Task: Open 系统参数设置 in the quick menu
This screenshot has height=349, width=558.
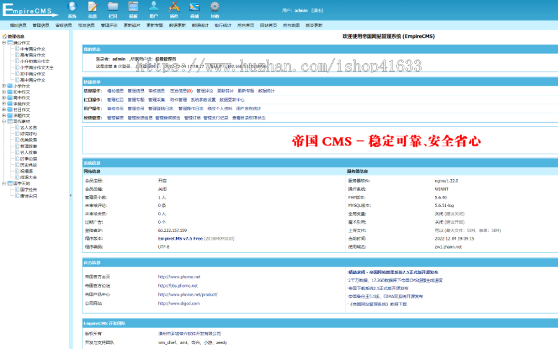Action: pos(203,100)
